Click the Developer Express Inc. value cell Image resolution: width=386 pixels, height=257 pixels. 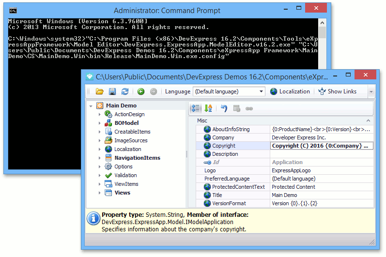click(x=322, y=137)
